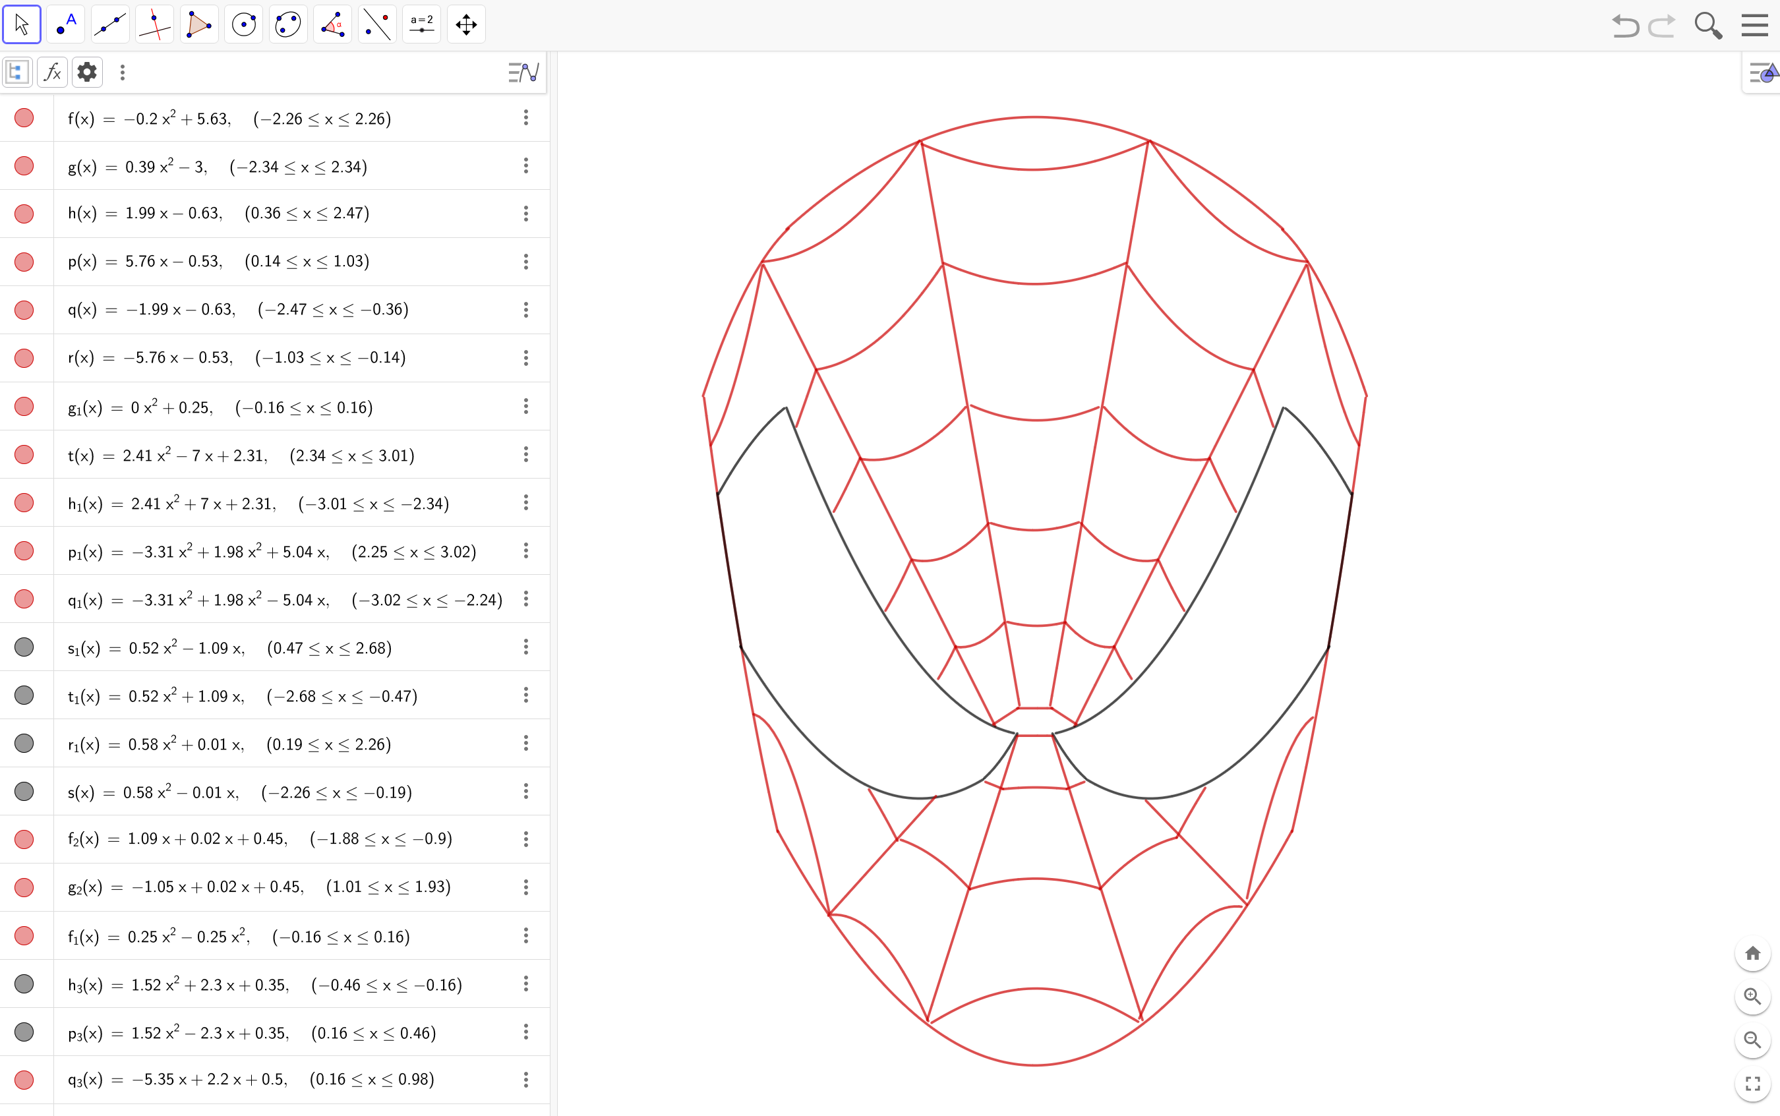Image resolution: width=1780 pixels, height=1116 pixels.
Task: Open the main hamburger menu
Action: click(1754, 26)
